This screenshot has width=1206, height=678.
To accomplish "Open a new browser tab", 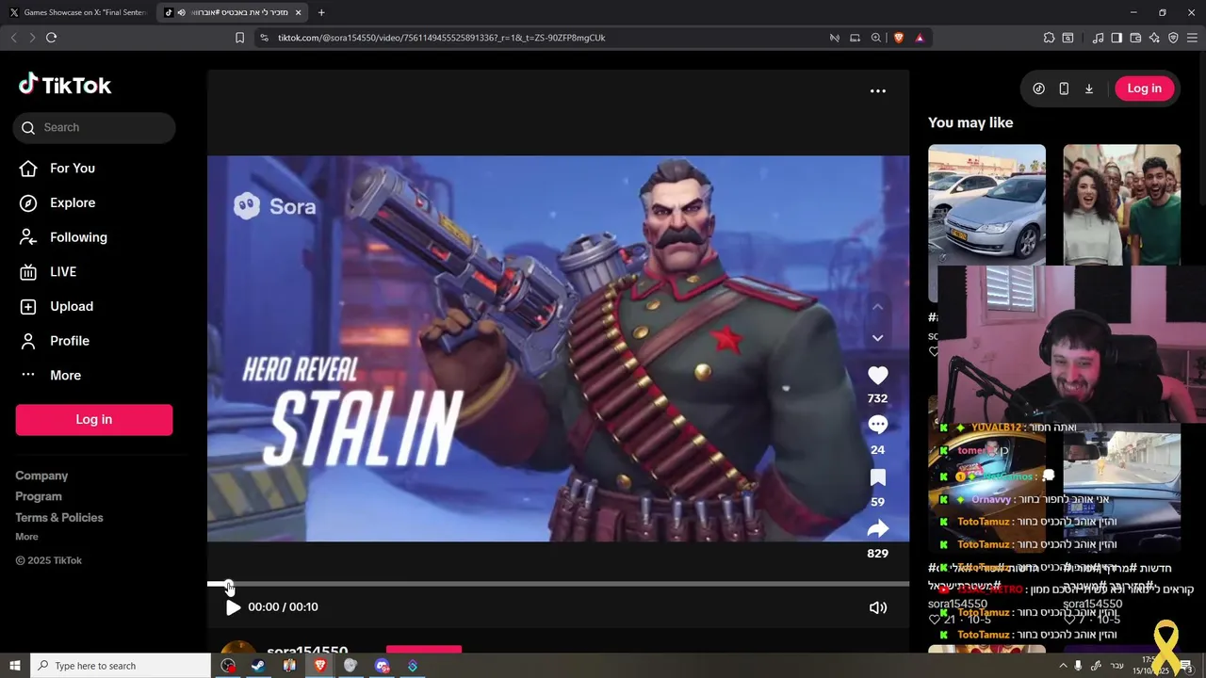I will click(321, 12).
